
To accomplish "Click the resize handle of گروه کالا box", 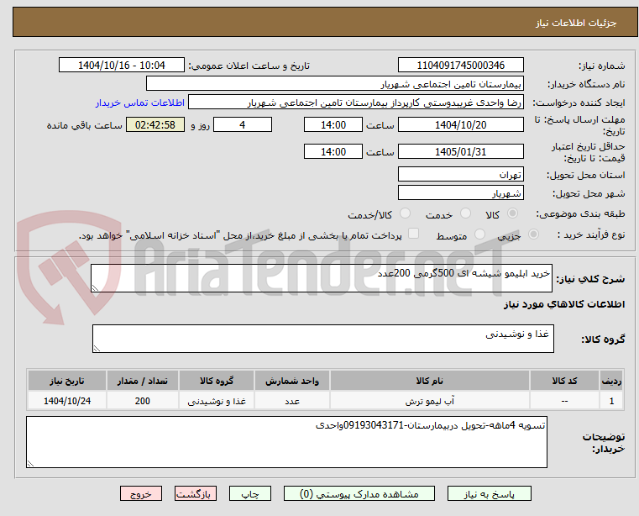I will pos(97,349).
